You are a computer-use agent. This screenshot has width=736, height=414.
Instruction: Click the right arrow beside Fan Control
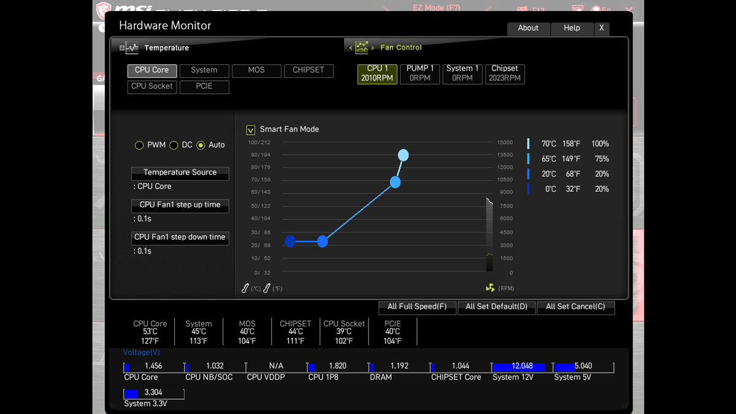(372, 48)
